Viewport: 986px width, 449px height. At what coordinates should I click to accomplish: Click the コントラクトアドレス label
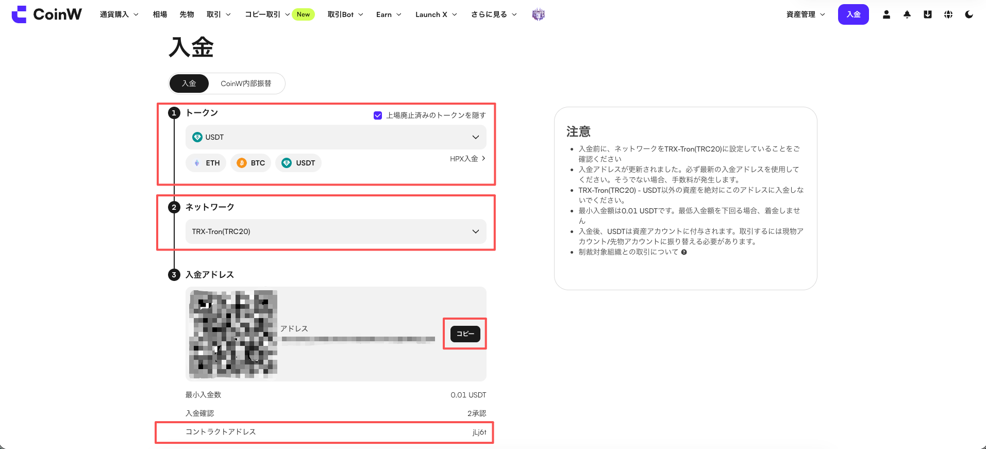221,432
